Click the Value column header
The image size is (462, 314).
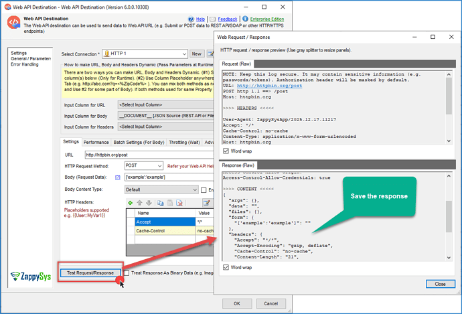[x=204, y=213]
